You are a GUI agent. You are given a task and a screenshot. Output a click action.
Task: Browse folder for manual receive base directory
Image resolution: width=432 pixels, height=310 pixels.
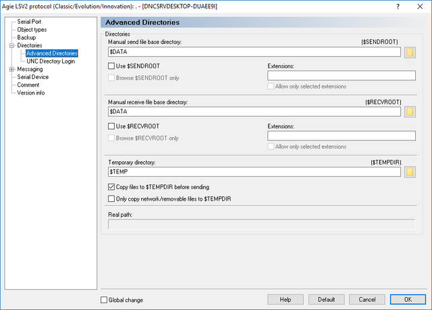click(410, 111)
